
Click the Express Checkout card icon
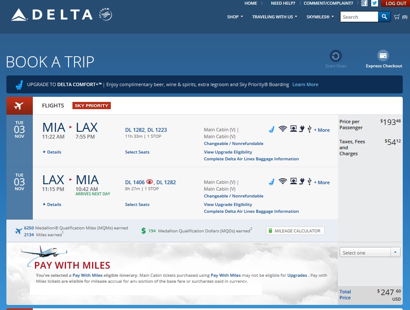point(383,56)
